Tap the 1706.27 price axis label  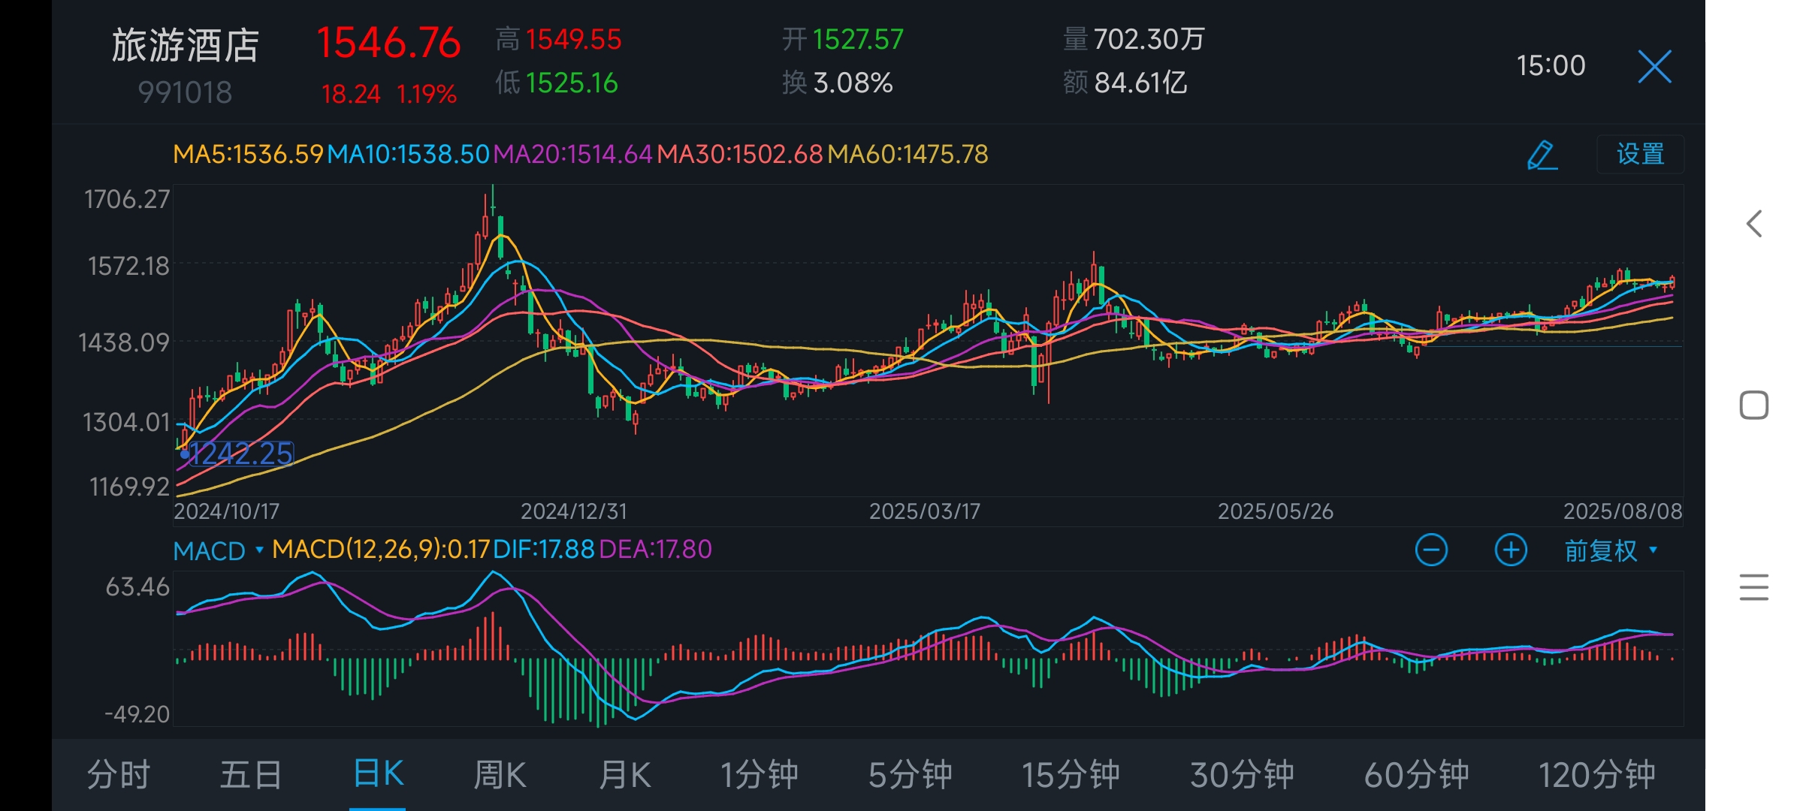(127, 200)
